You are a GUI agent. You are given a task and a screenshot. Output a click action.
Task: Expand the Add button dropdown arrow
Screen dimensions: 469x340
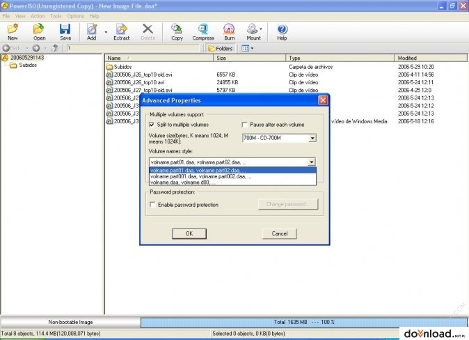pyautogui.click(x=106, y=32)
